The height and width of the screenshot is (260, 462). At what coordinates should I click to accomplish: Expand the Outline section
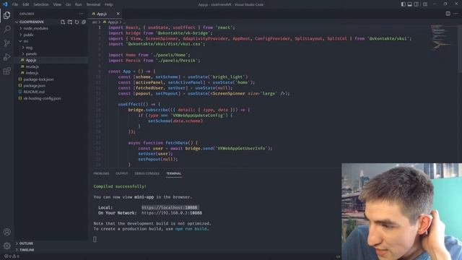(51, 243)
